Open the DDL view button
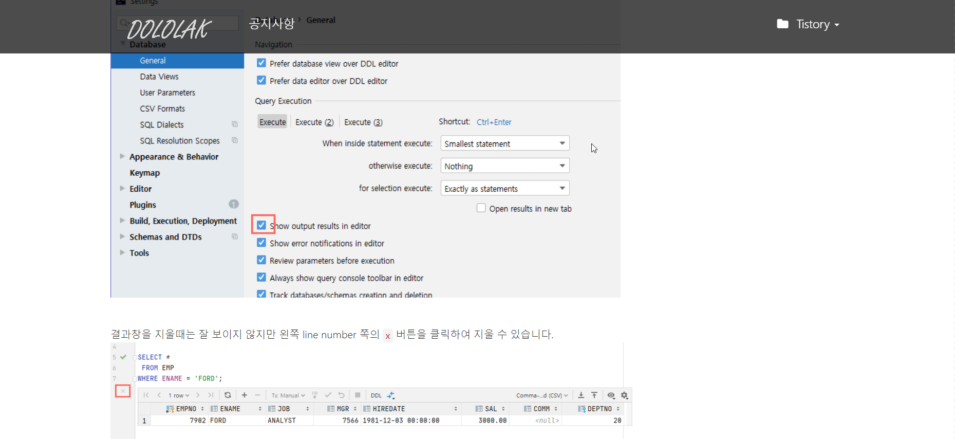Screen dimensions: 955x439 [376, 395]
